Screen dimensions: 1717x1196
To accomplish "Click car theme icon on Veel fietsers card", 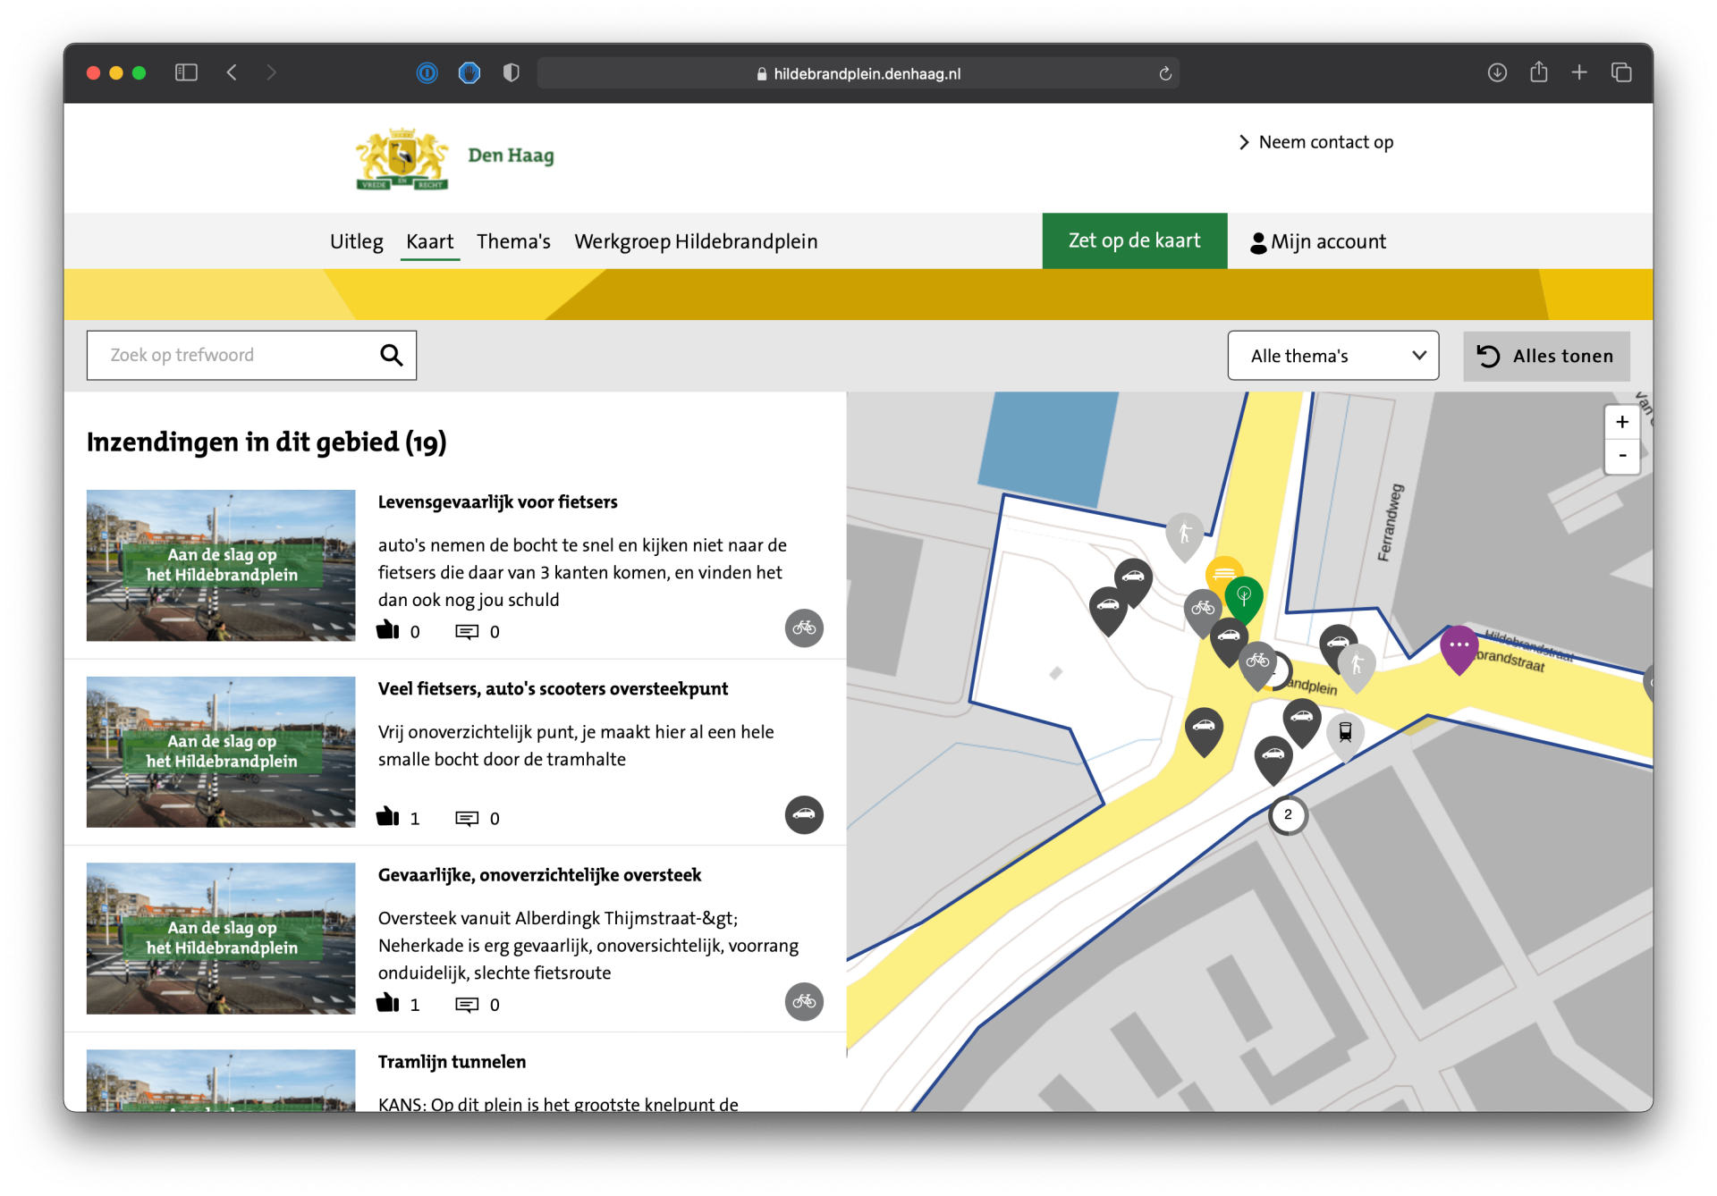I will click(804, 814).
